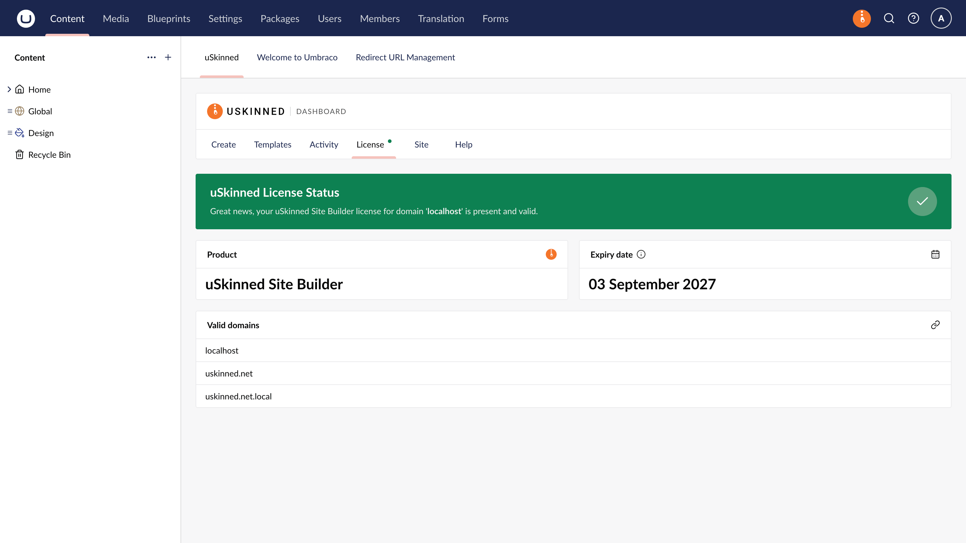The height and width of the screenshot is (543, 966).
Task: Select the Design tree item
Action: click(41, 133)
